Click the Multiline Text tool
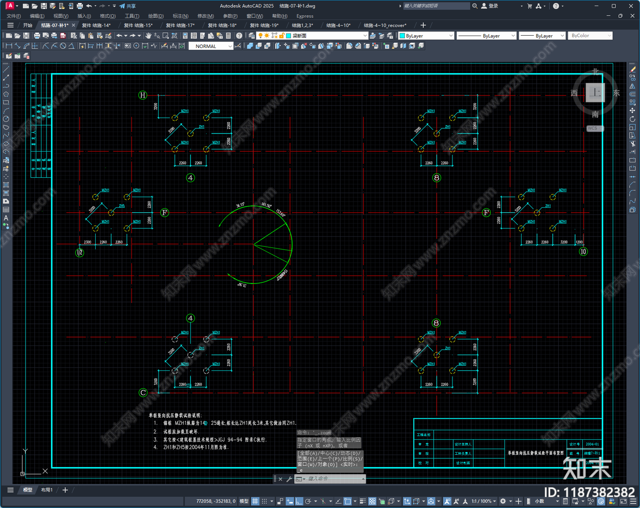640x508 pixels. [x=6, y=218]
